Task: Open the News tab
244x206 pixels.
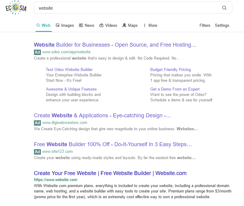Action: [87, 25]
